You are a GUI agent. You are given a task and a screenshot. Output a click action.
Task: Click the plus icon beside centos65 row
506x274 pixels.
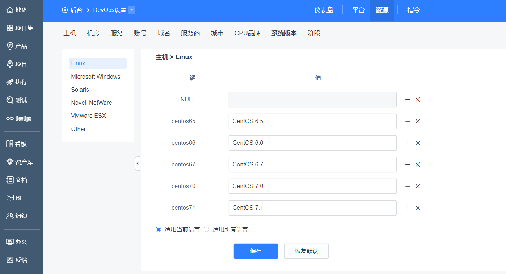pyautogui.click(x=408, y=121)
